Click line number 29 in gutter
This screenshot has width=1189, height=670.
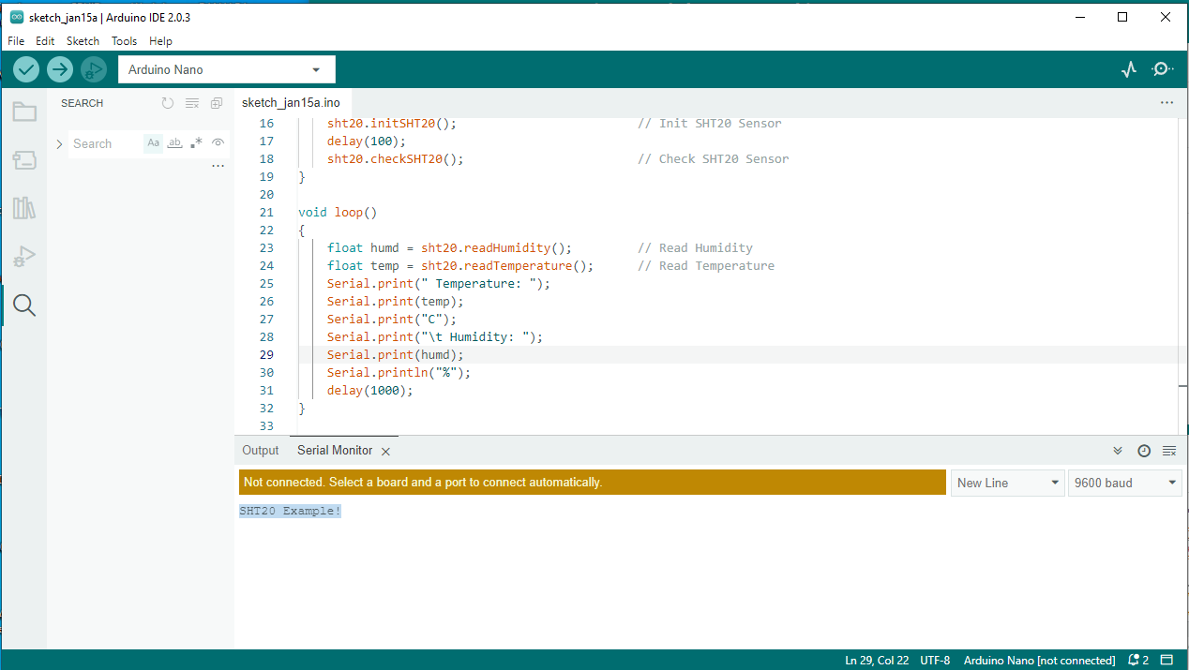266,355
